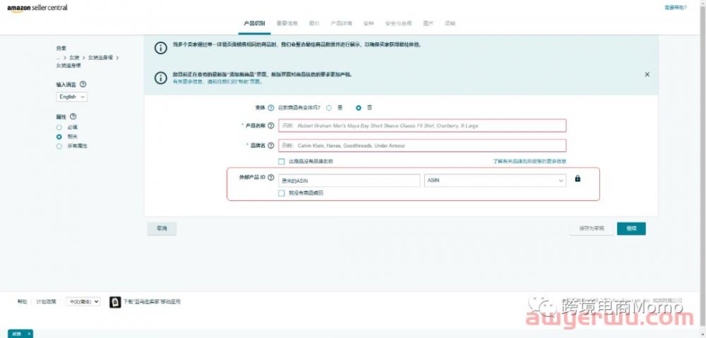The height and width of the screenshot is (338, 706).
Task: Click help icon beside 外部产品 ID
Action: coord(270,178)
